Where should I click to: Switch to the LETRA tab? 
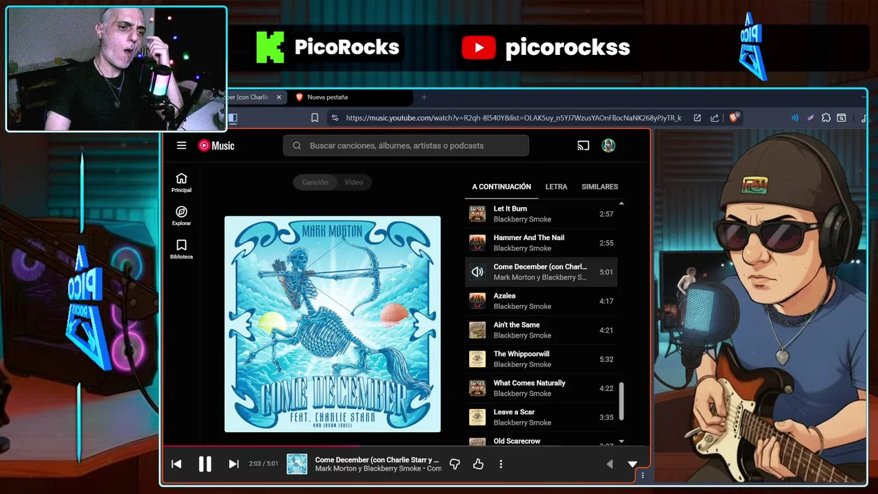pyautogui.click(x=556, y=187)
